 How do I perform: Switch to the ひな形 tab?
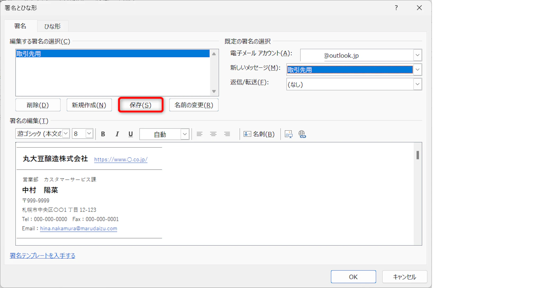pyautogui.click(x=52, y=26)
